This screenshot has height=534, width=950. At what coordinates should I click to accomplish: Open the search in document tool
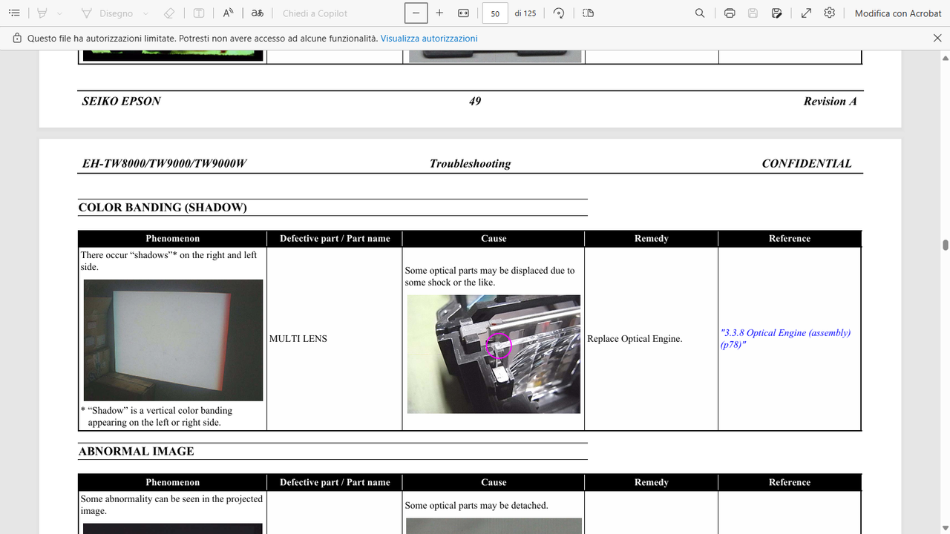(x=700, y=13)
